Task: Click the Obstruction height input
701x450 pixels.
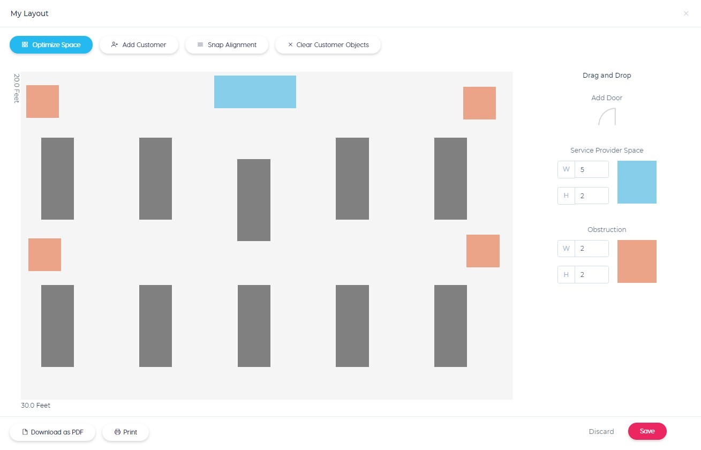Action: 591,274
